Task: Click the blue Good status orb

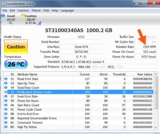Action: click(3, 16)
